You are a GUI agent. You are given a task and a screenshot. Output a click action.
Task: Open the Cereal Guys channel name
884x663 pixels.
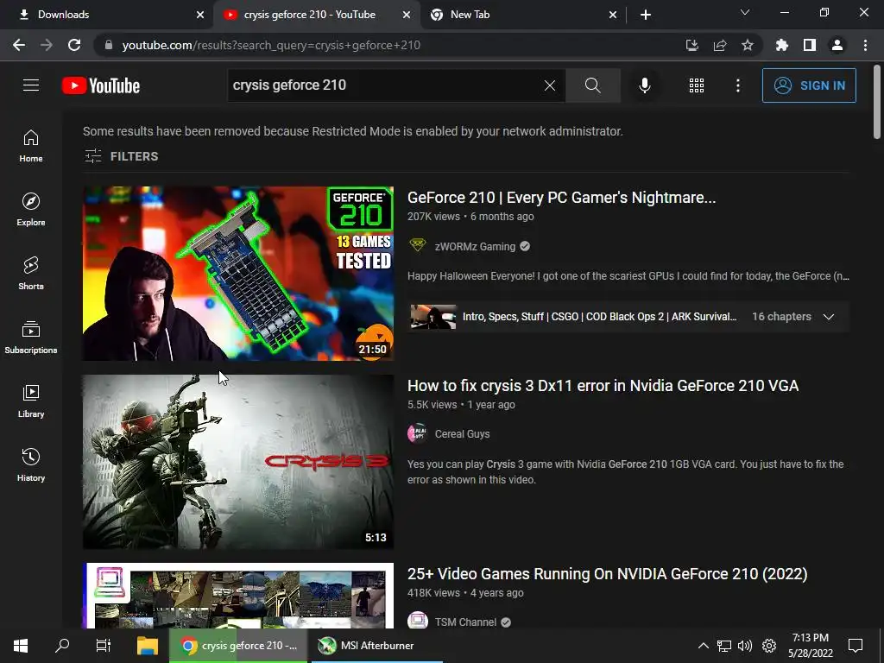[x=463, y=434]
